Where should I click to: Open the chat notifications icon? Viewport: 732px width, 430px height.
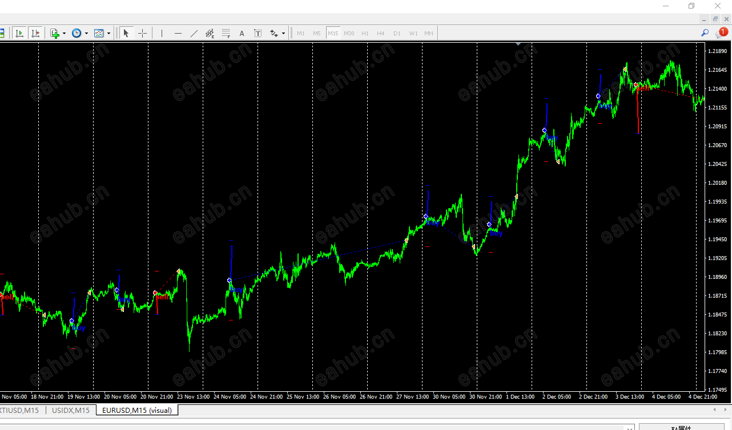pos(721,33)
